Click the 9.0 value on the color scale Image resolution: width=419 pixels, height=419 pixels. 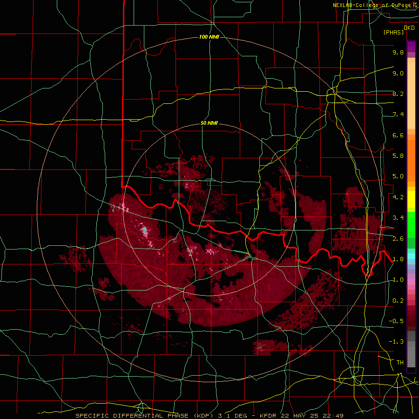pyautogui.click(x=398, y=73)
